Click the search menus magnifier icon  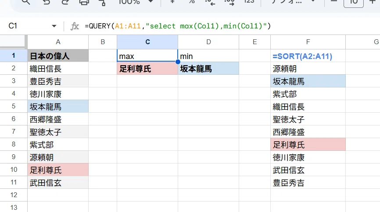26,2
